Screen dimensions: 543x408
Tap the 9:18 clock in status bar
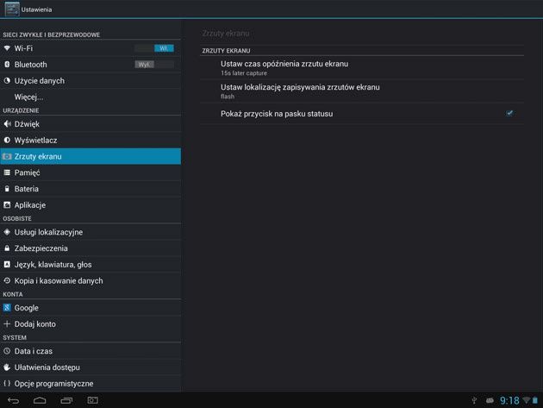509,401
